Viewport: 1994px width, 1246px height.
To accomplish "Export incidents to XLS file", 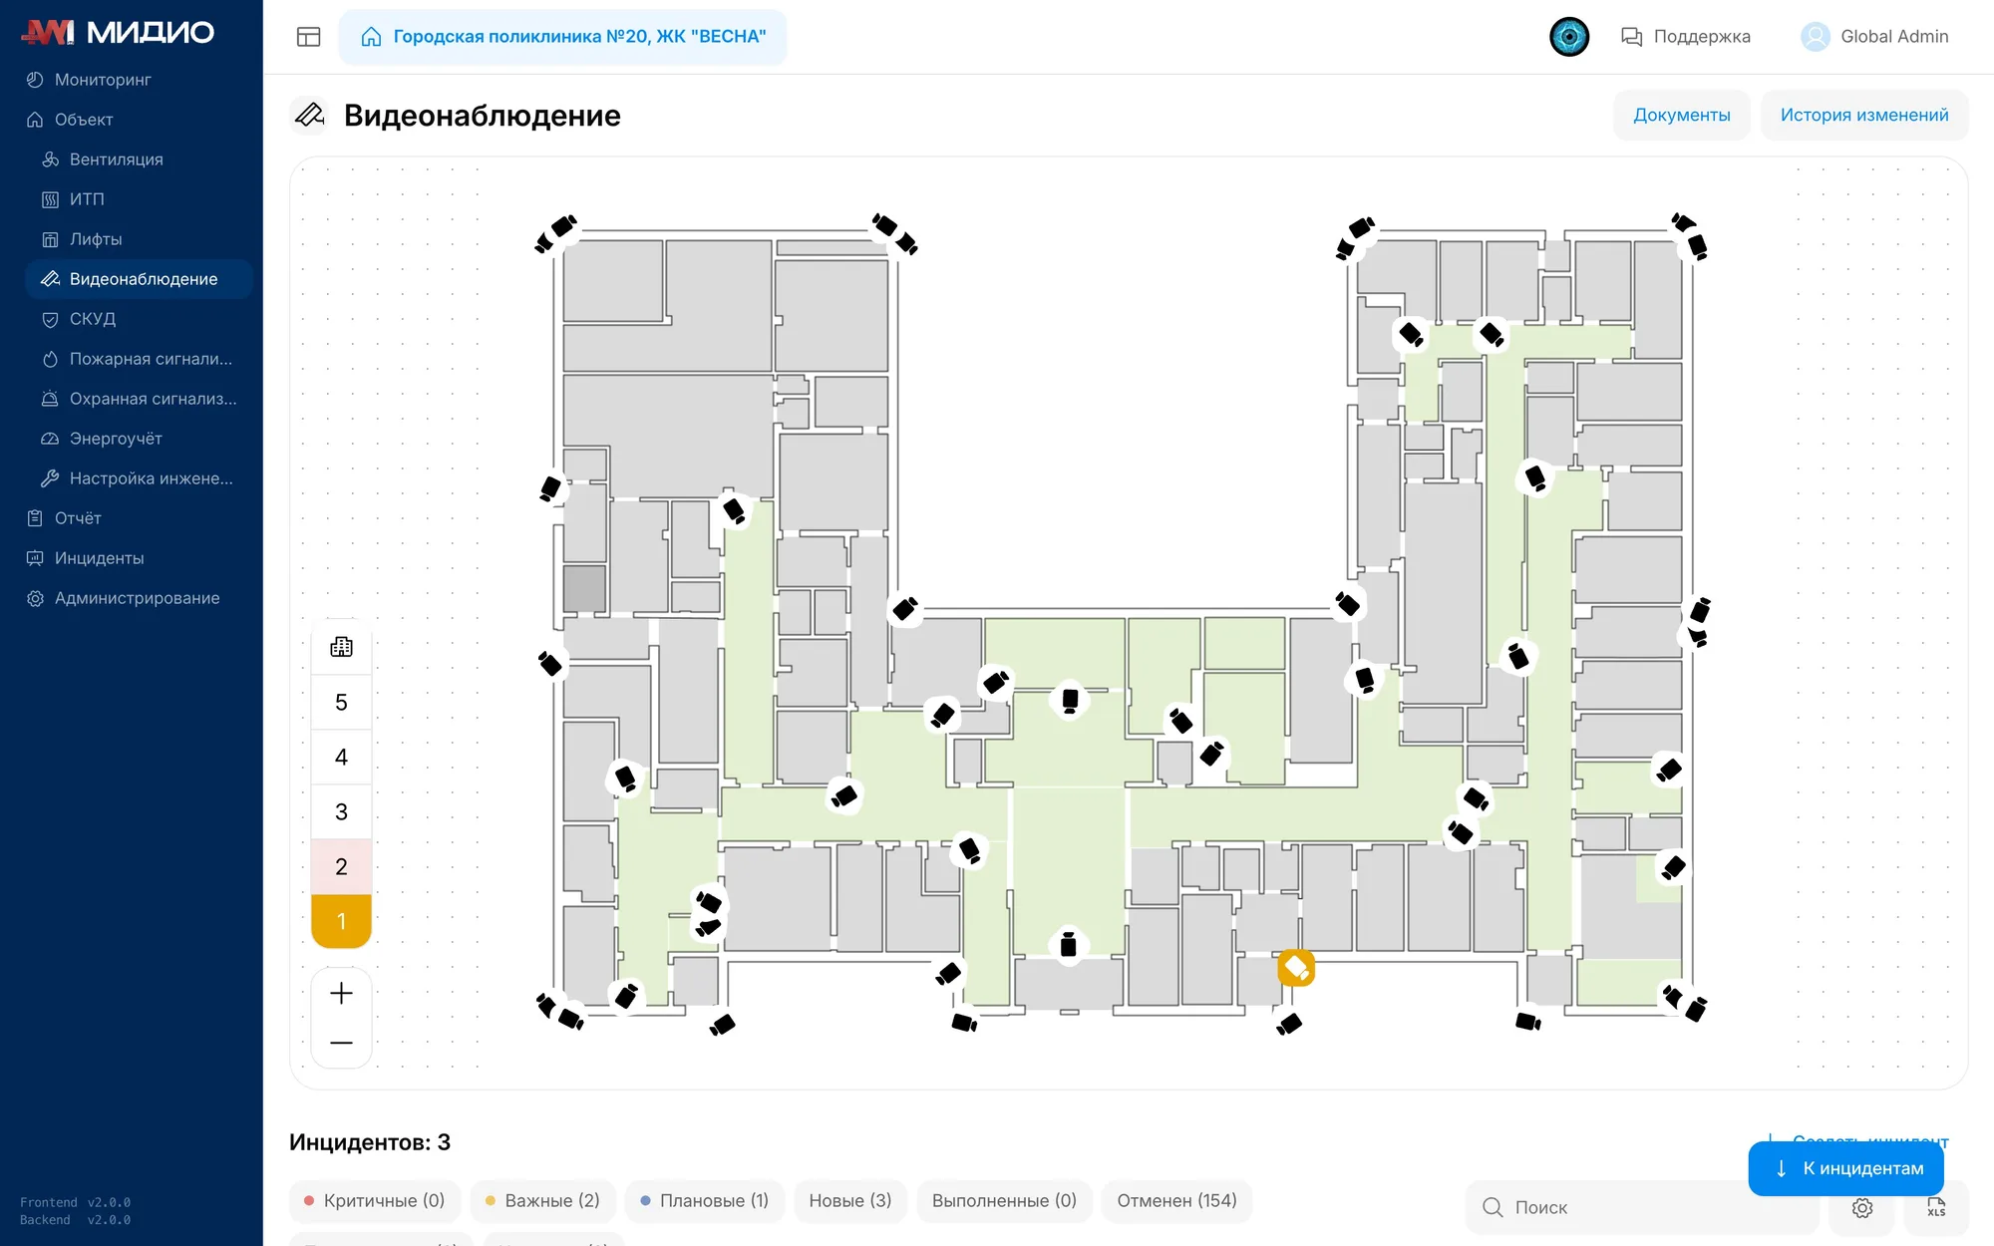I will pos(1936,1208).
